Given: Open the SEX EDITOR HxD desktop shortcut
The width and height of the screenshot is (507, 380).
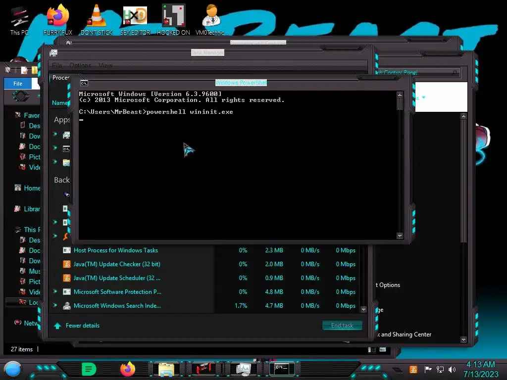Looking at the screenshot, I should 135,20.
